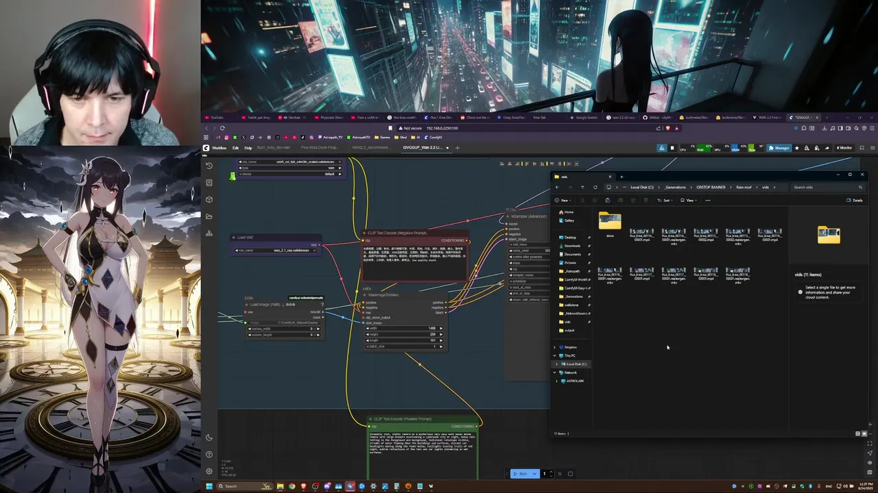Open the type wan dropdown in CLIP loader
This screenshot has width=878, height=493.
click(x=290, y=168)
